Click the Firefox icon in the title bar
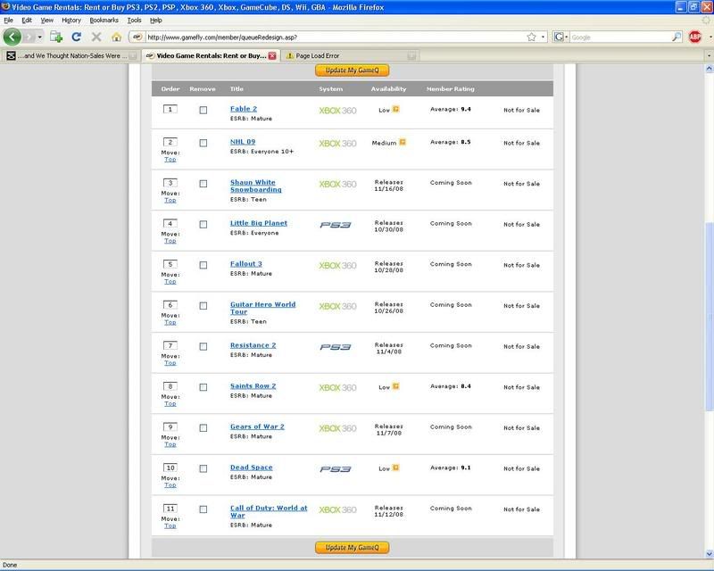 click(x=5, y=7)
